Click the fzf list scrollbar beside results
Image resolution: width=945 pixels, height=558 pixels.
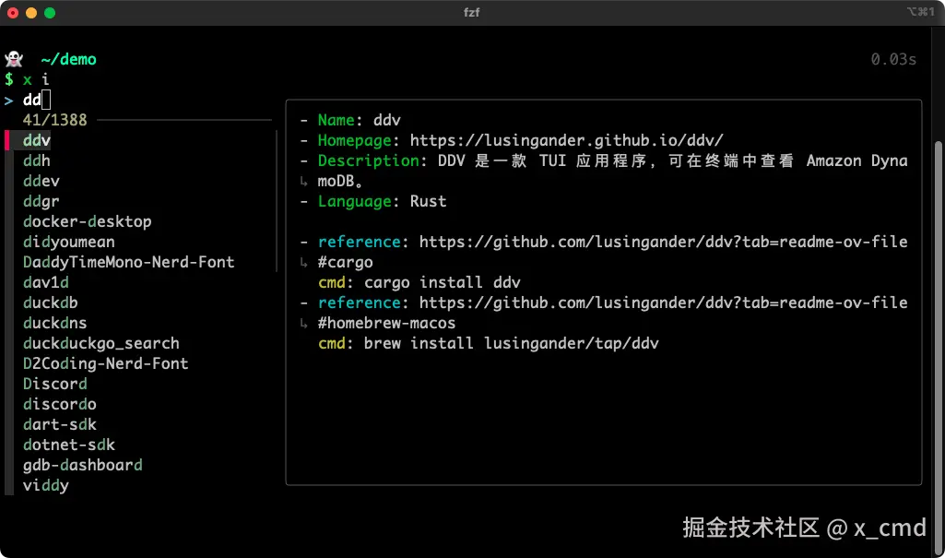[277, 201]
